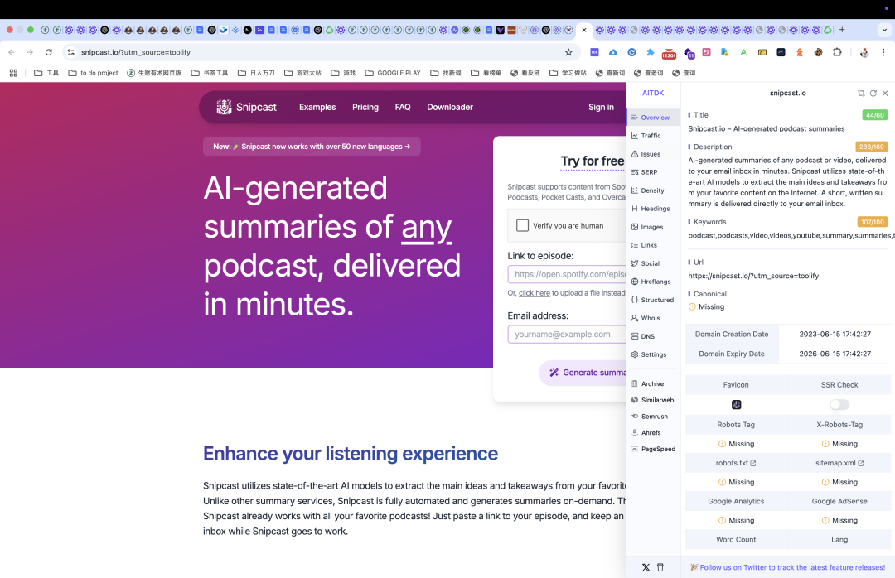Open Chrome extensions puzzle icon
This screenshot has width=895, height=578.
pos(837,52)
